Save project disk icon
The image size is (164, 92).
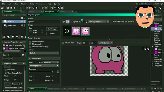(x=15, y=8)
